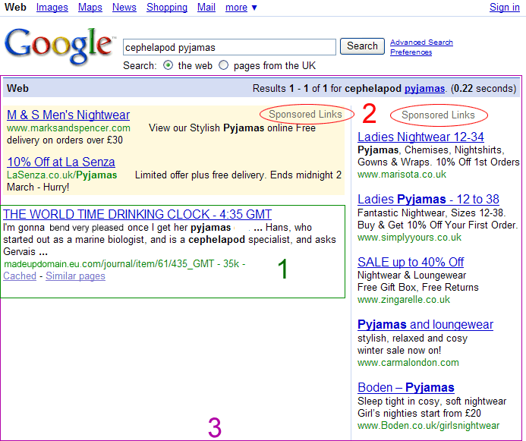Click the www.Boden.co.uk/girlsnightwear URL text

tap(428, 426)
